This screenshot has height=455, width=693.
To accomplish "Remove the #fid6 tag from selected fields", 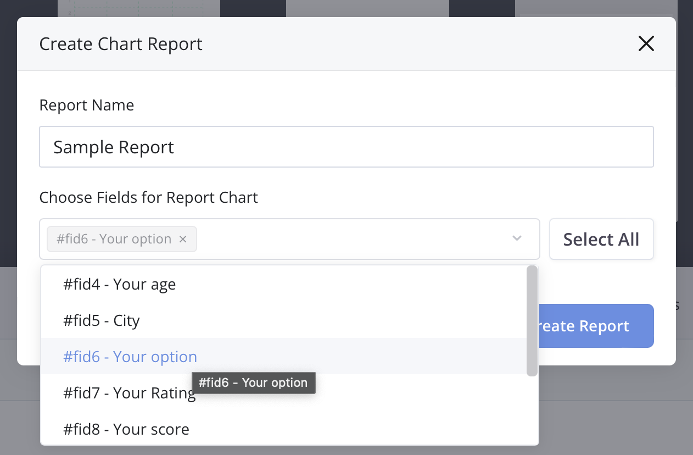I will point(183,240).
